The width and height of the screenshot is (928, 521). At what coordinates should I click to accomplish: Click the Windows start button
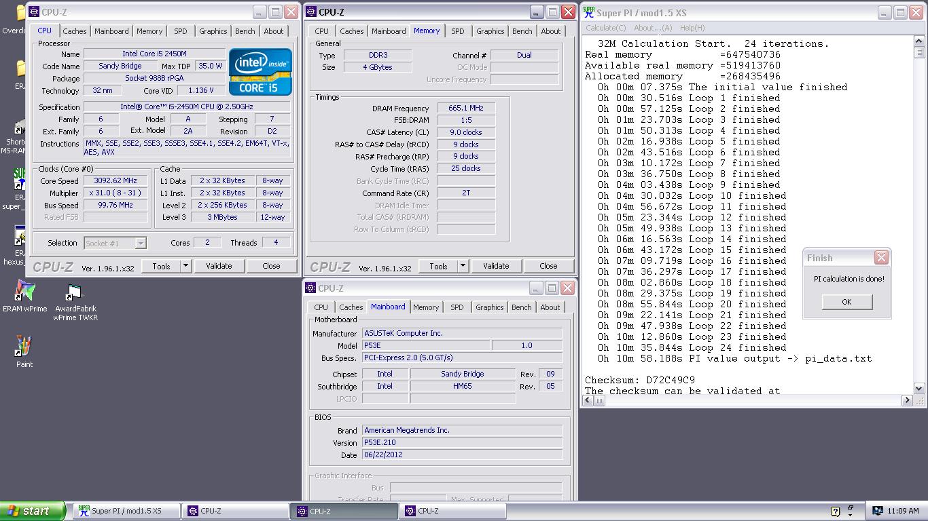33,511
